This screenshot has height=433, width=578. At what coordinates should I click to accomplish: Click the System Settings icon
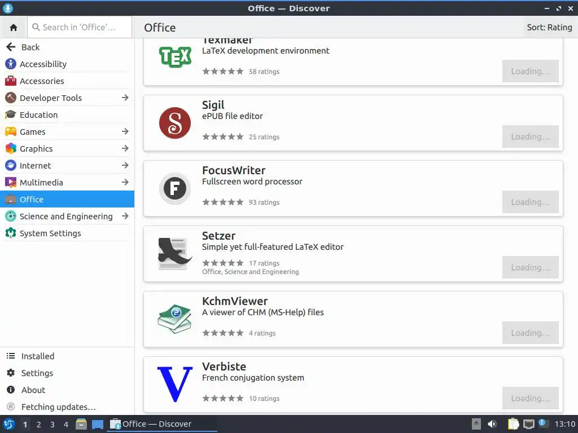point(11,233)
